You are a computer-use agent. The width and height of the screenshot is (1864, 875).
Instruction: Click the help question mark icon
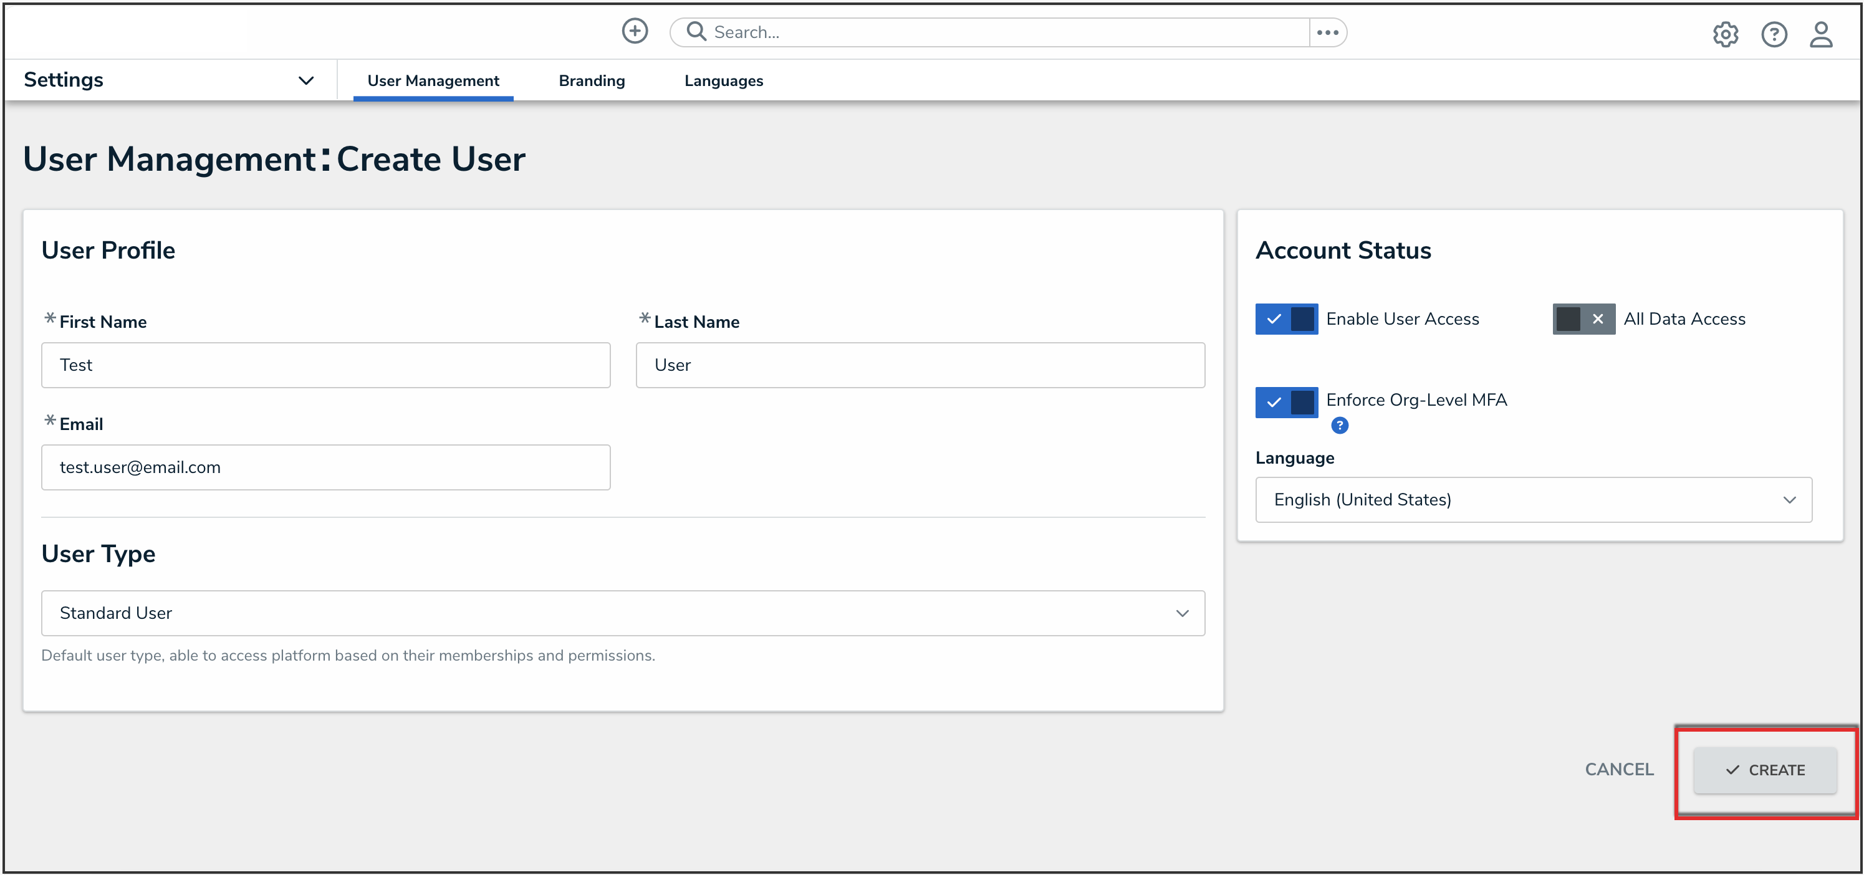coord(1774,34)
